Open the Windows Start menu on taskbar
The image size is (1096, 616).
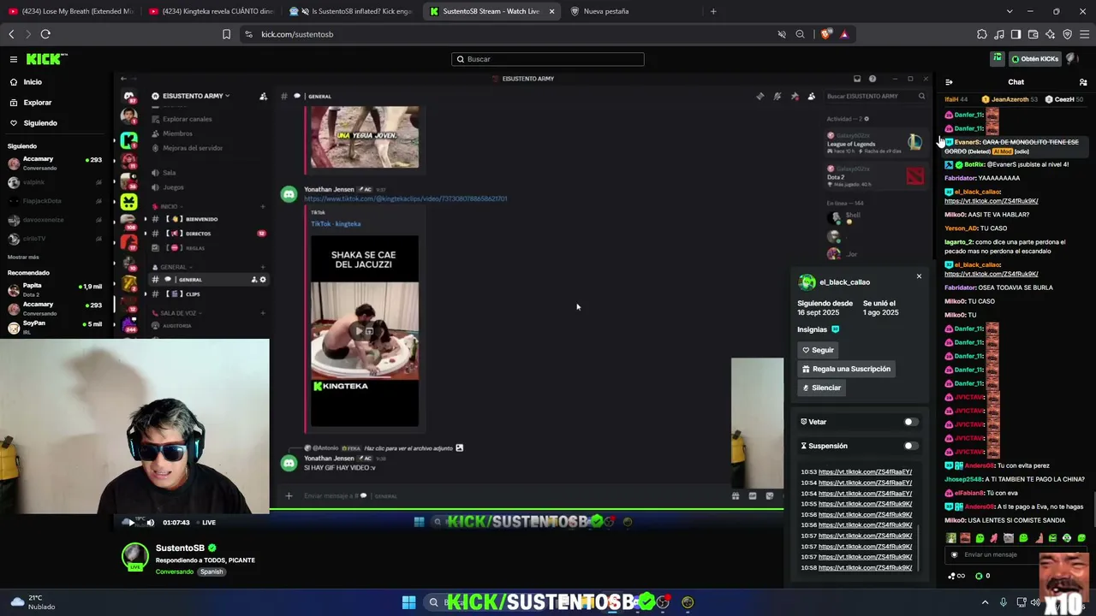click(408, 602)
